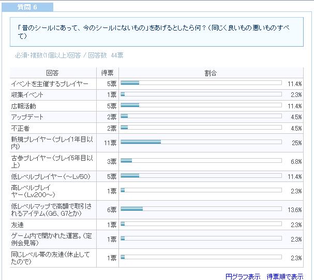Select the 低レベルマップで高額 answer text
This screenshot has width=314, height=280.
51,210
